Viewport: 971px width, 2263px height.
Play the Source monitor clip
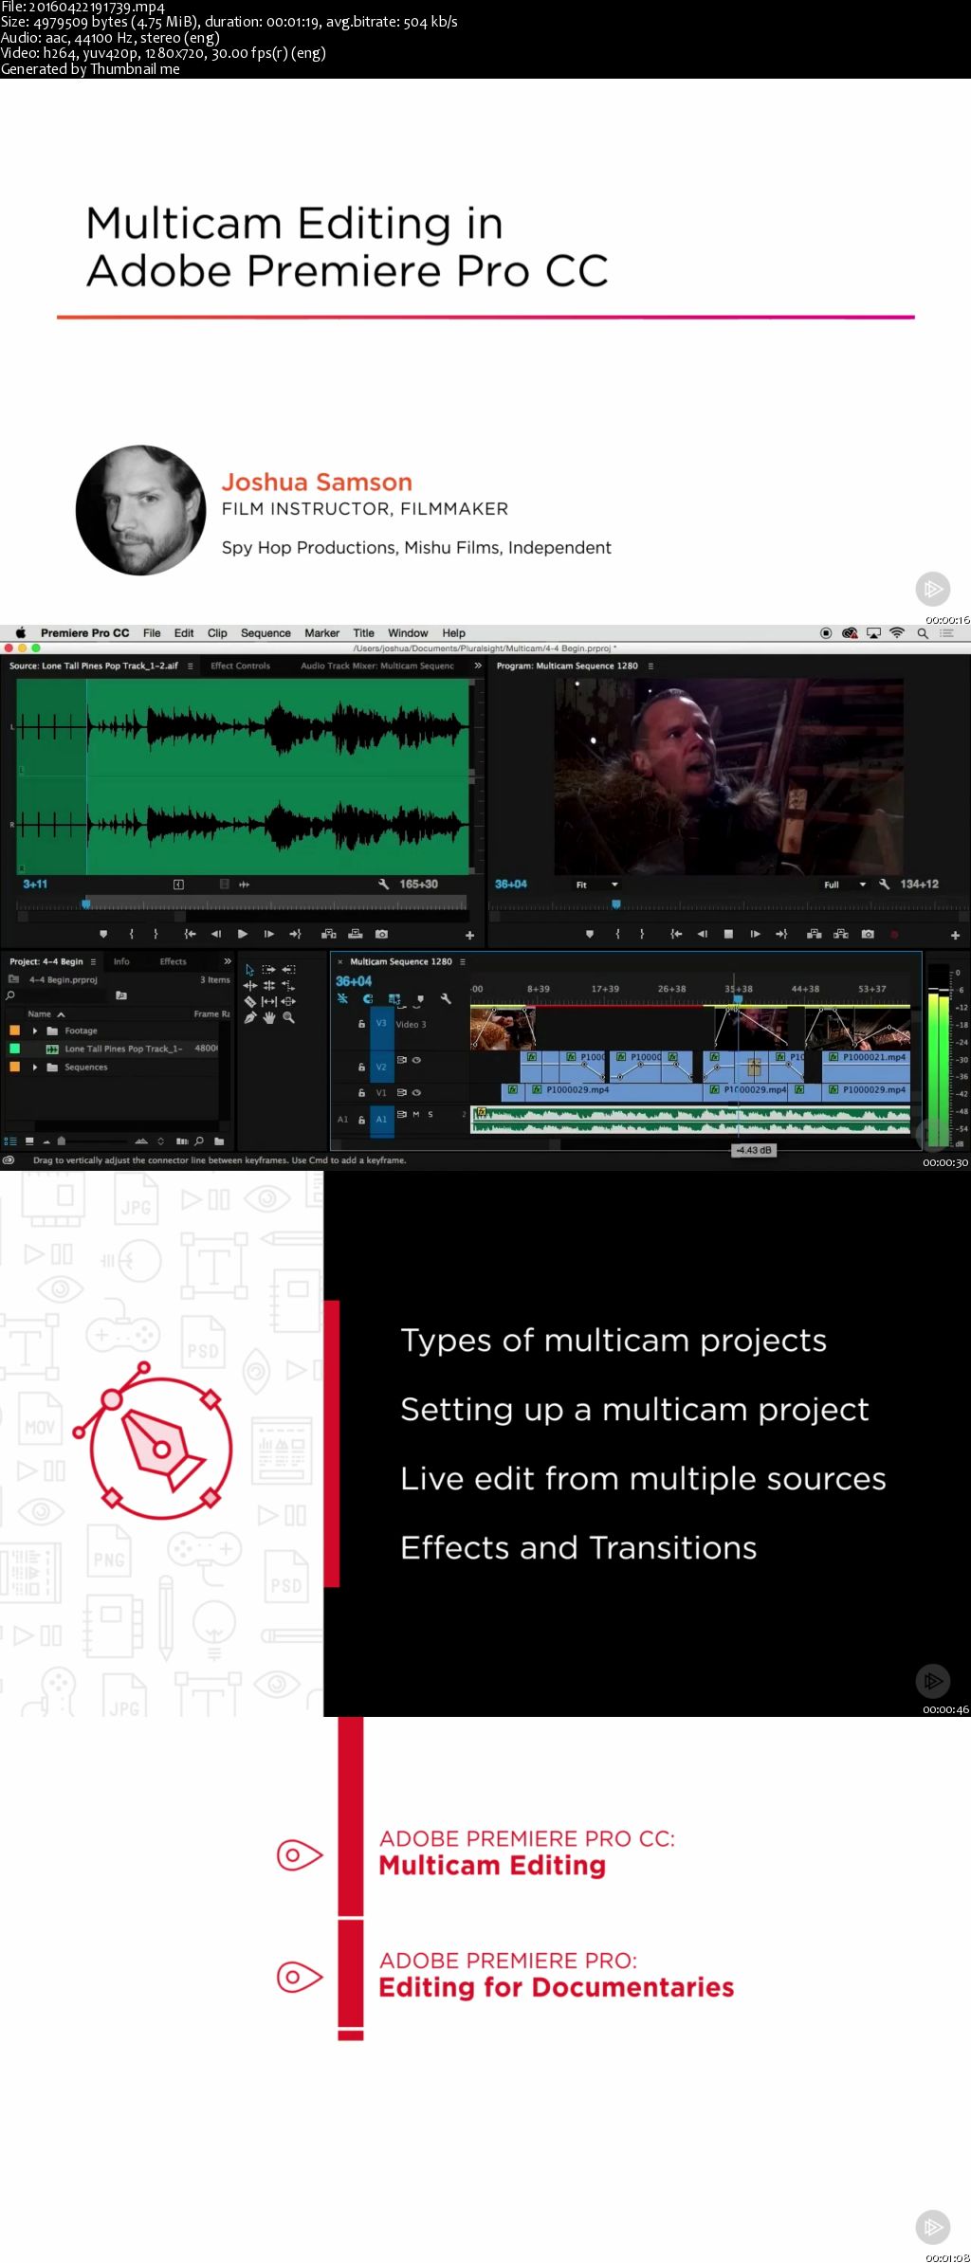(243, 934)
